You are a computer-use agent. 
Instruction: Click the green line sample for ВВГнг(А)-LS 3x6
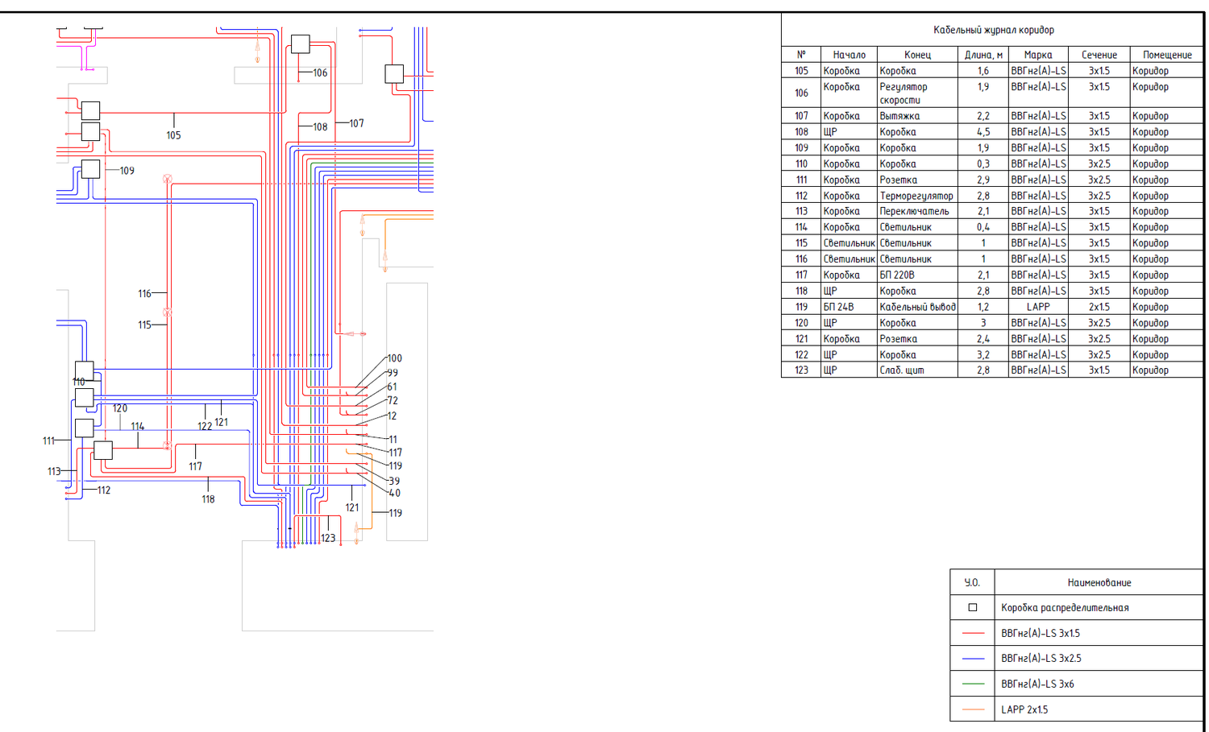973,684
